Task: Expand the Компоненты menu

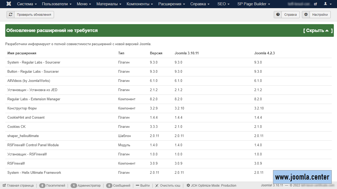Action: [x=140, y=4]
